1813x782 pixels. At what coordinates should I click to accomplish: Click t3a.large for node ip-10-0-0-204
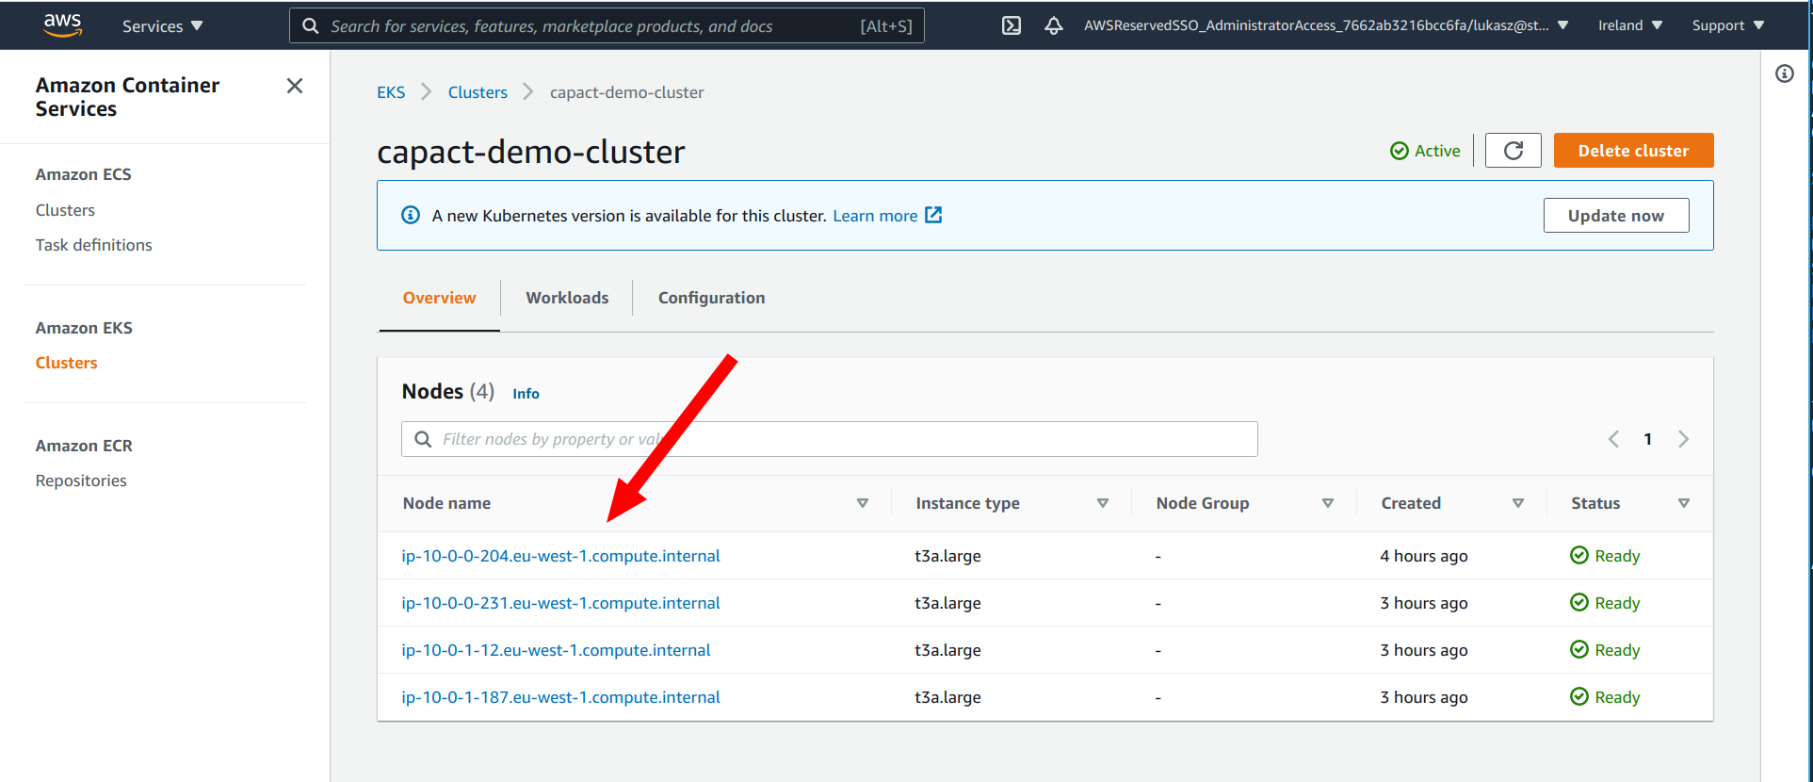[947, 556]
